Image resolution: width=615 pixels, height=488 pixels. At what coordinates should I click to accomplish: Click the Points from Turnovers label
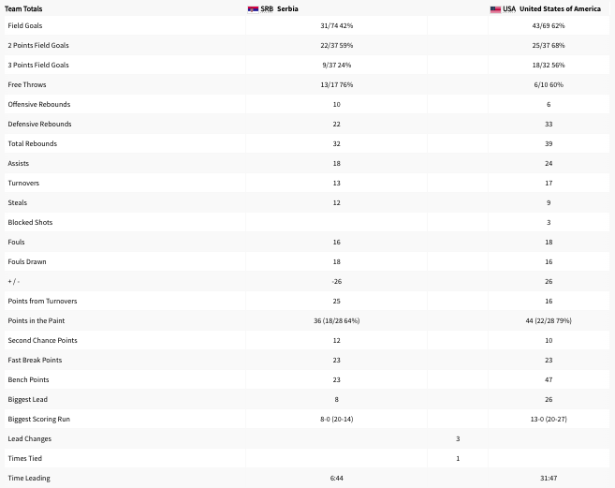coord(42,301)
